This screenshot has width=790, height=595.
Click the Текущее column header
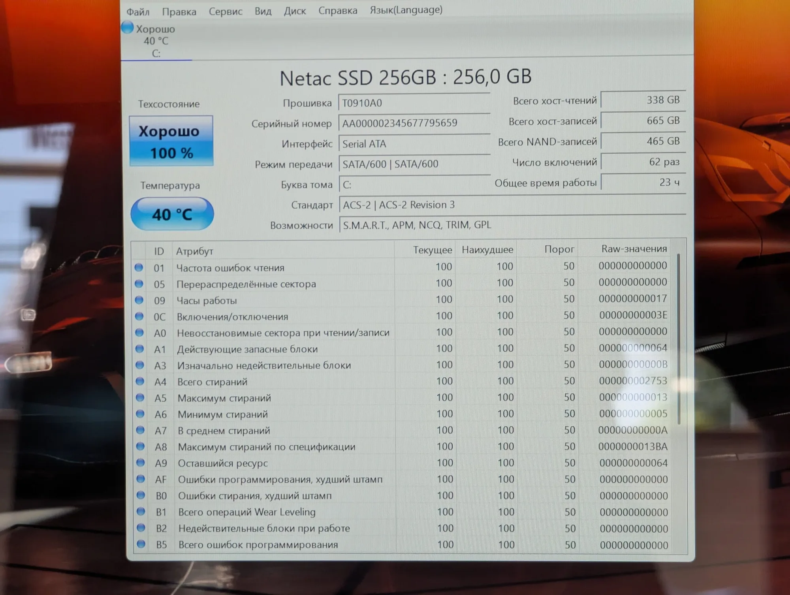(x=425, y=250)
